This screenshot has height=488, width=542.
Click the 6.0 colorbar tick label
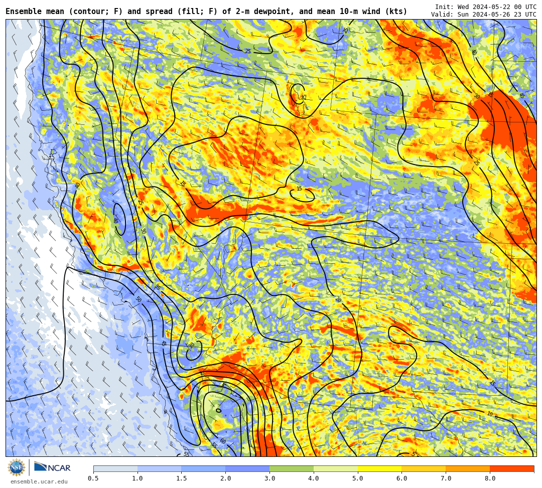coord(401,478)
